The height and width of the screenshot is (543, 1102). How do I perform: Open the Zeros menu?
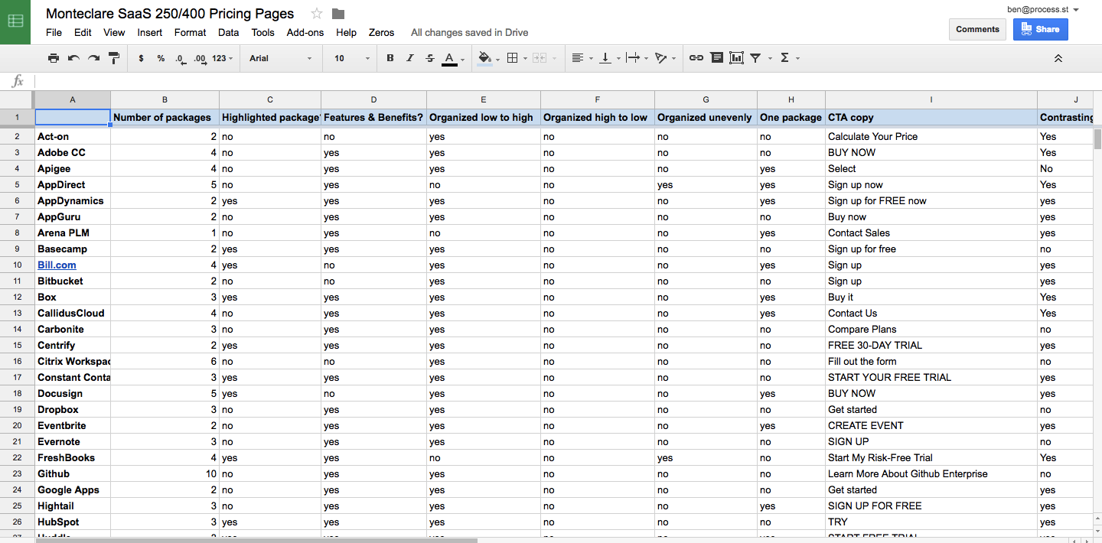381,33
